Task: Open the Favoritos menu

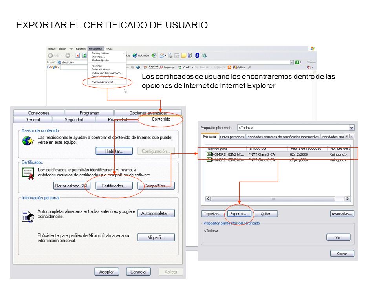Action: tap(81, 49)
